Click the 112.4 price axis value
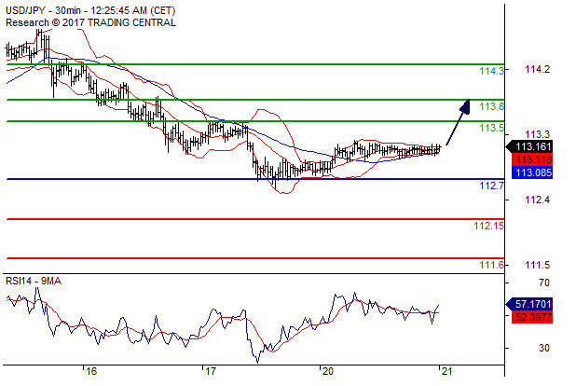The image size is (576, 386). tap(537, 200)
